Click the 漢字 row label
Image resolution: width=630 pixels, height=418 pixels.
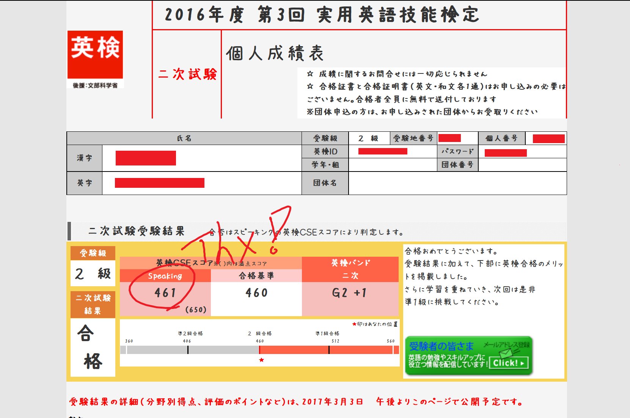point(85,158)
